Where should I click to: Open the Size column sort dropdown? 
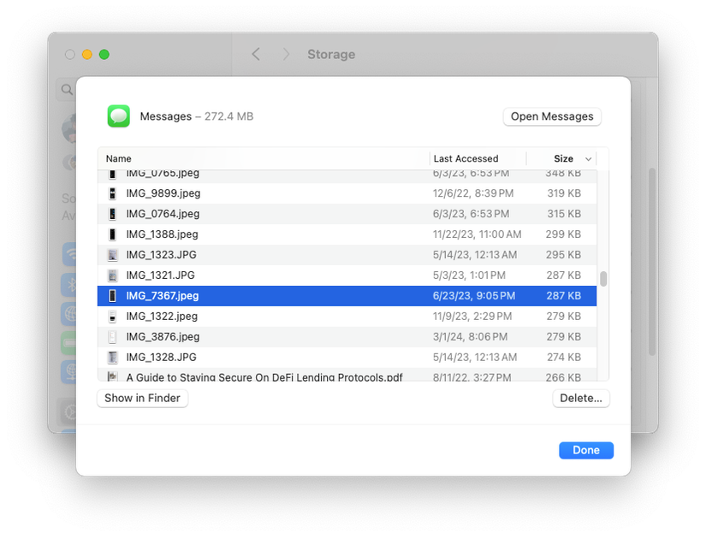click(x=590, y=158)
